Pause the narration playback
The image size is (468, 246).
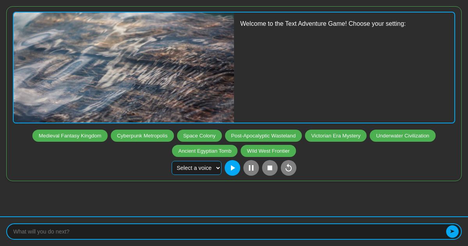[251, 168]
